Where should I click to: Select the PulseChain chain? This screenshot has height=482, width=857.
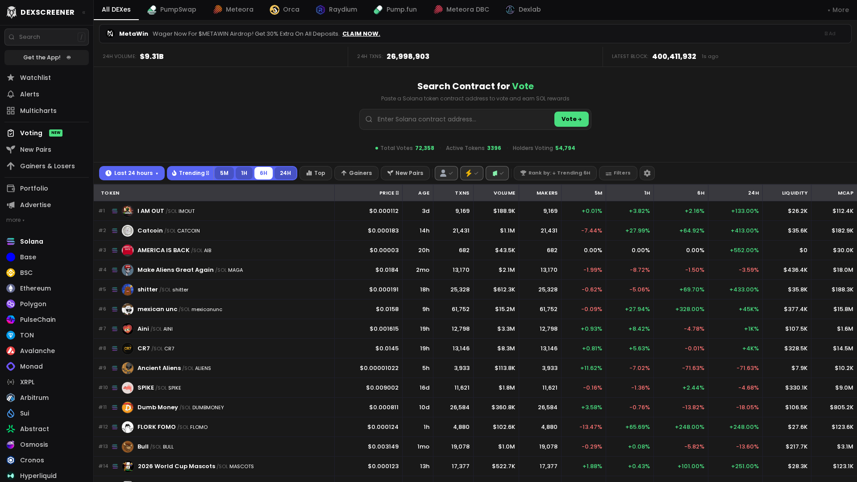point(46,320)
